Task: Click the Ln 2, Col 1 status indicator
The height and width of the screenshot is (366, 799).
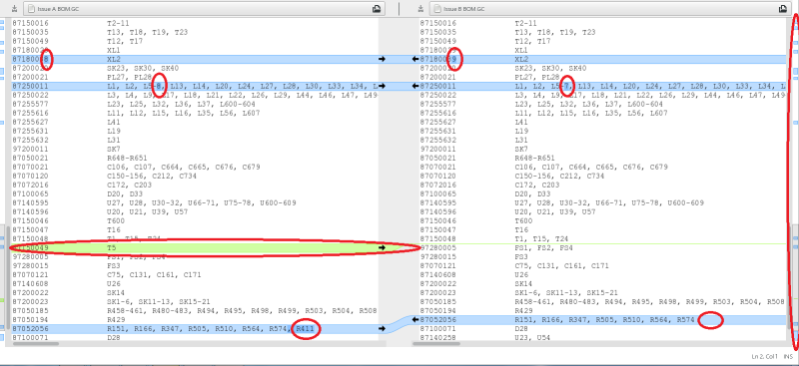Action: tap(765, 356)
